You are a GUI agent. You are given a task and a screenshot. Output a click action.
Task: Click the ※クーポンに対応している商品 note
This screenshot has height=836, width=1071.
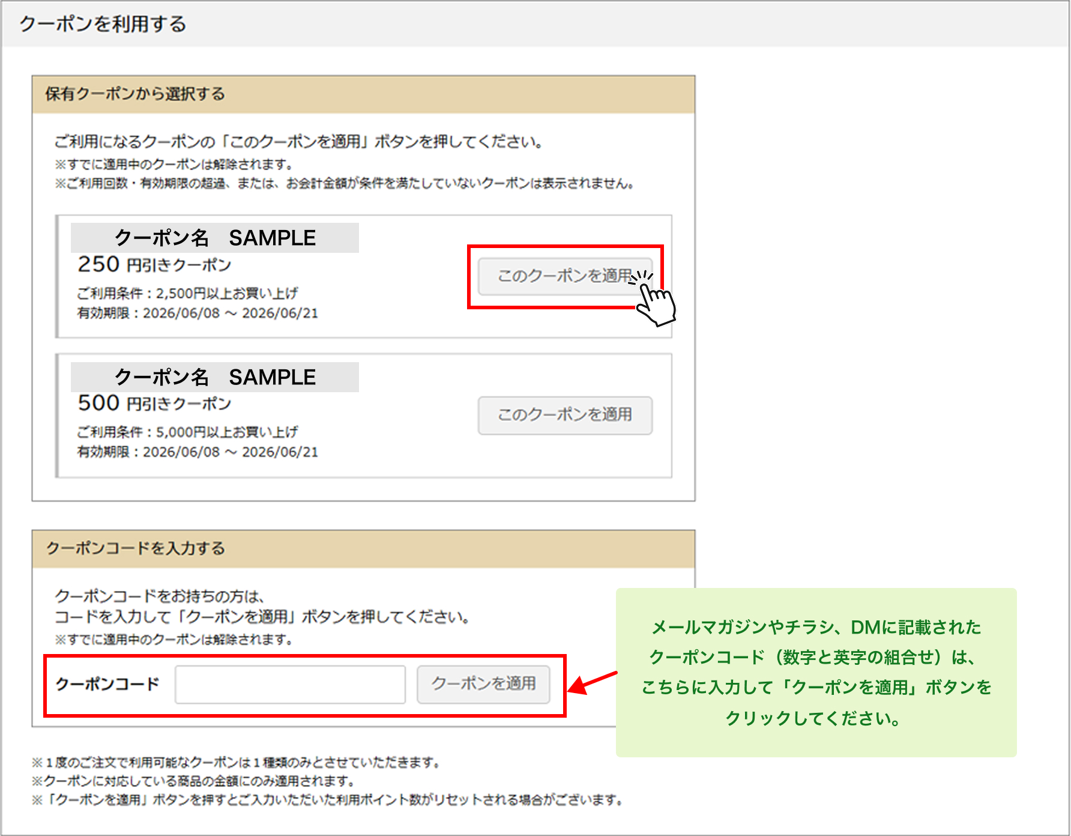[x=194, y=781]
